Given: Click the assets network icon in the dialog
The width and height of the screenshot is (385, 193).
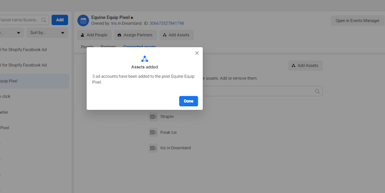Looking at the screenshot, I should pos(144,59).
